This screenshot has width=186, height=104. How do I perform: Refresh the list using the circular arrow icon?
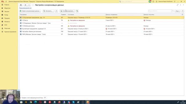click(182, 14)
